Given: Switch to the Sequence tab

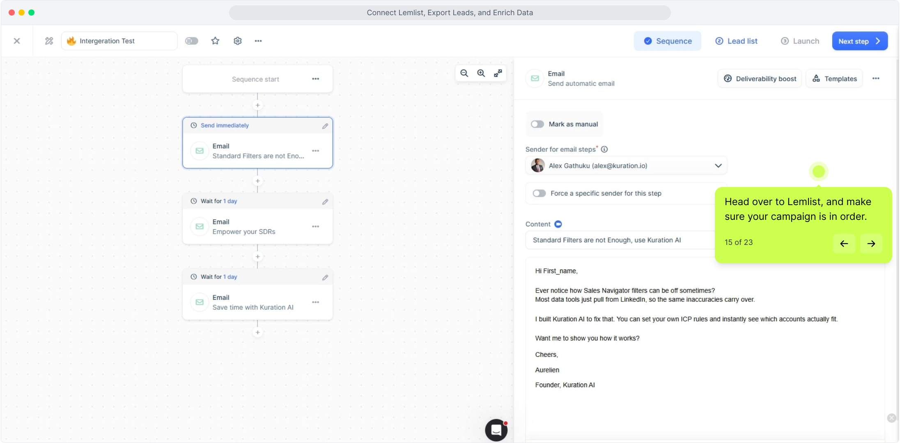Looking at the screenshot, I should [x=668, y=41].
